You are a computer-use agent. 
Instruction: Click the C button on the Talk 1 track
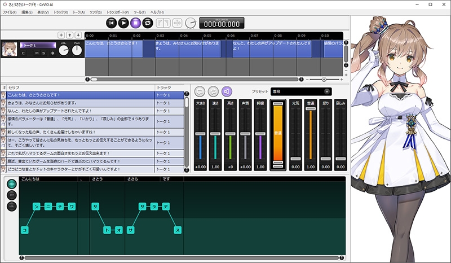pos(23,53)
